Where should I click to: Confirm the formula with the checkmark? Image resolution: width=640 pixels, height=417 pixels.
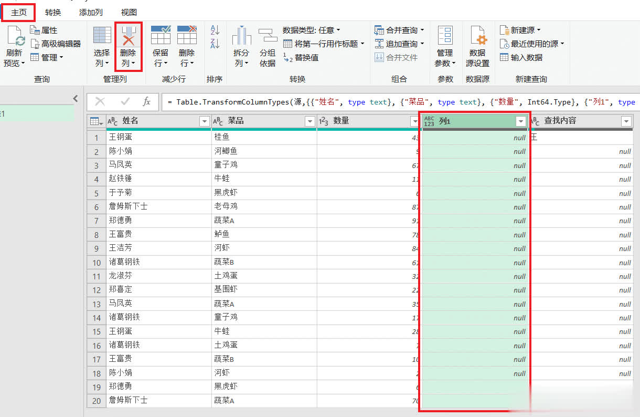tap(125, 102)
